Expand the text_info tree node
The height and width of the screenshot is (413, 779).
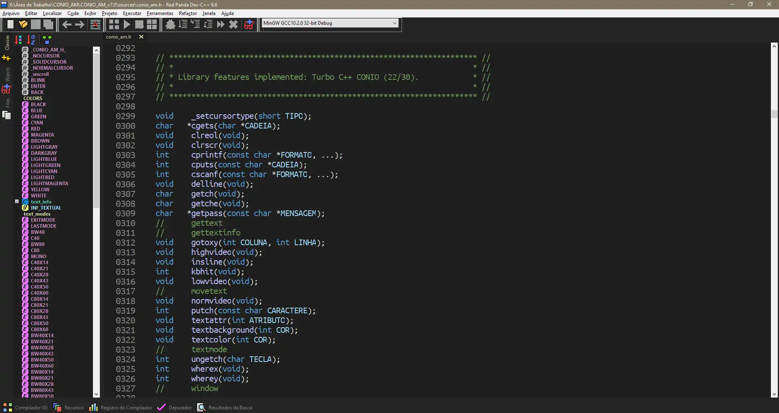tap(17, 201)
